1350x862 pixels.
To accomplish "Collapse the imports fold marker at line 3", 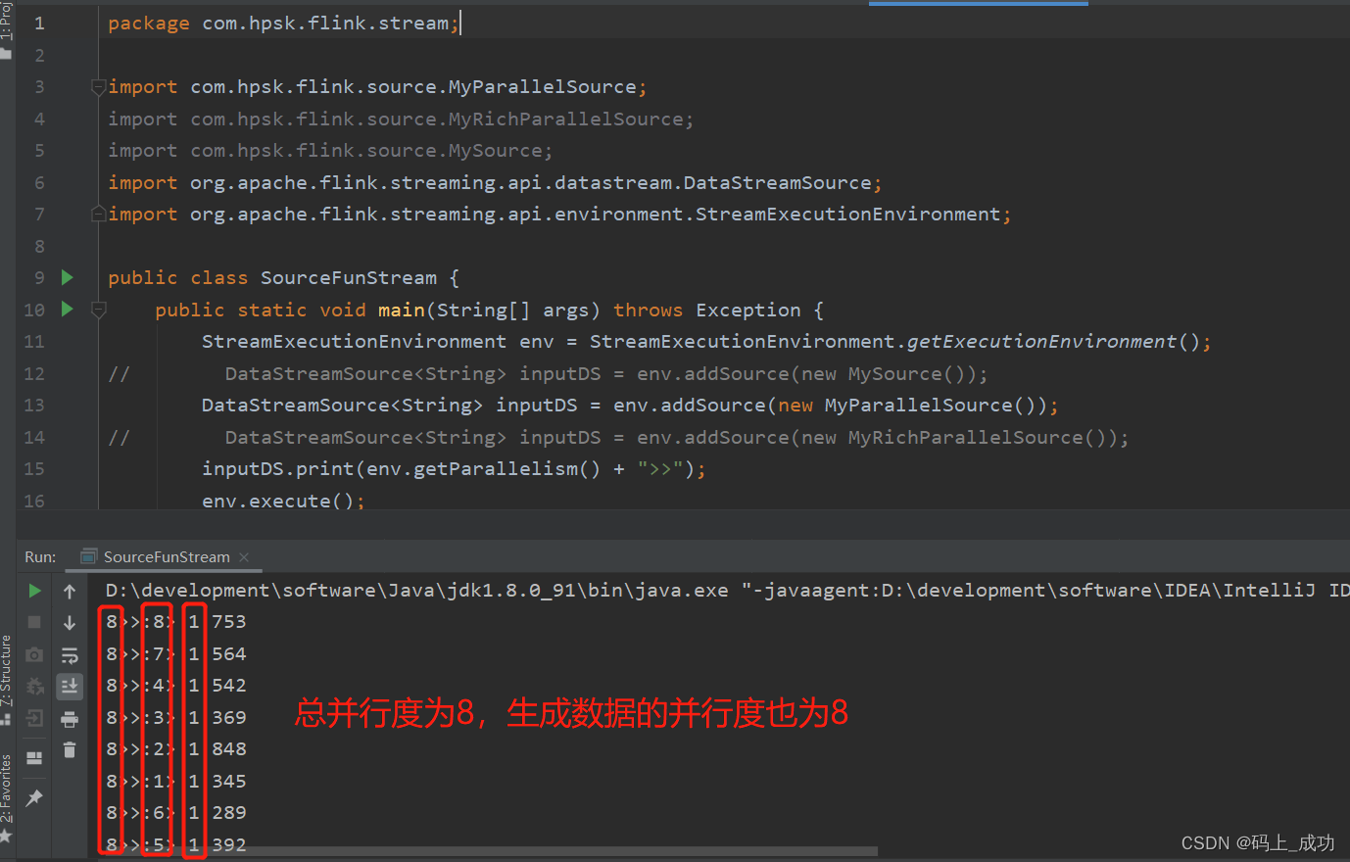I will pyautogui.click(x=98, y=87).
